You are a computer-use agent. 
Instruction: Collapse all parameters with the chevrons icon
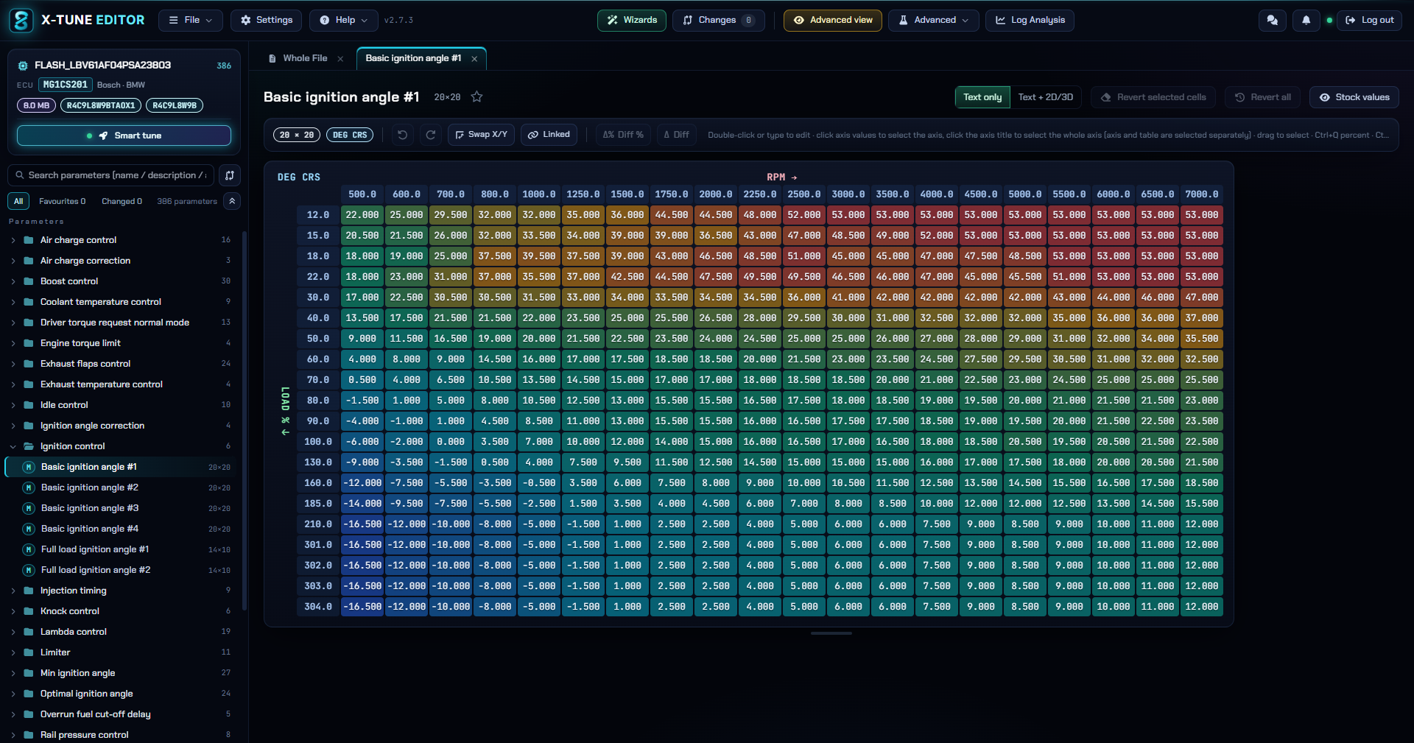point(232,201)
